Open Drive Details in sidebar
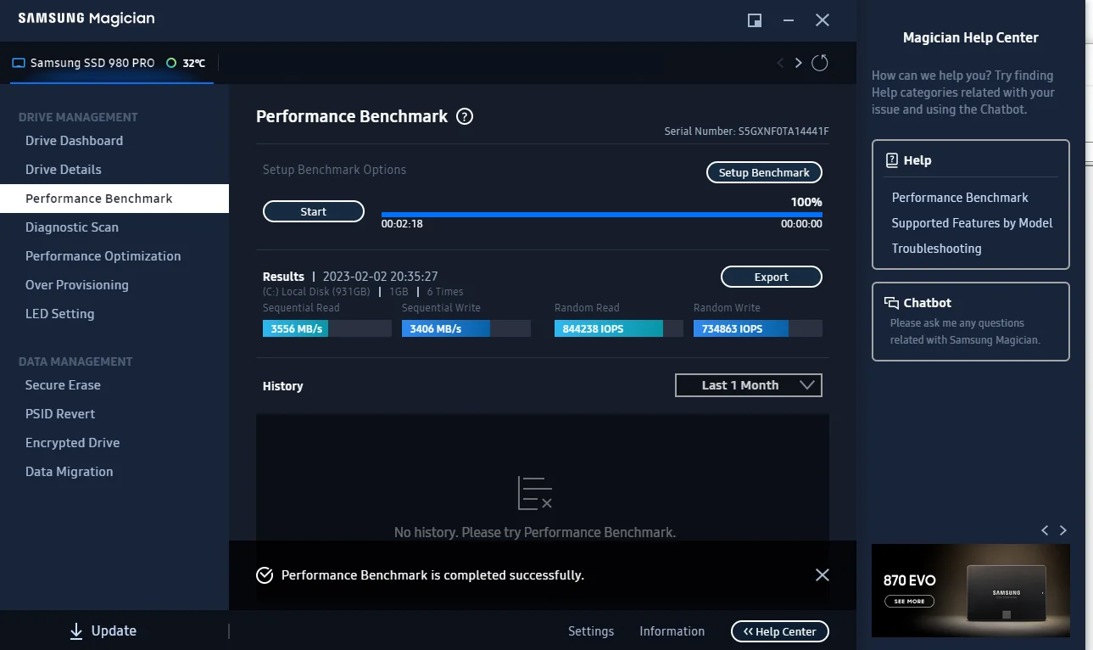Viewport: 1093px width, 650px height. [x=64, y=170]
